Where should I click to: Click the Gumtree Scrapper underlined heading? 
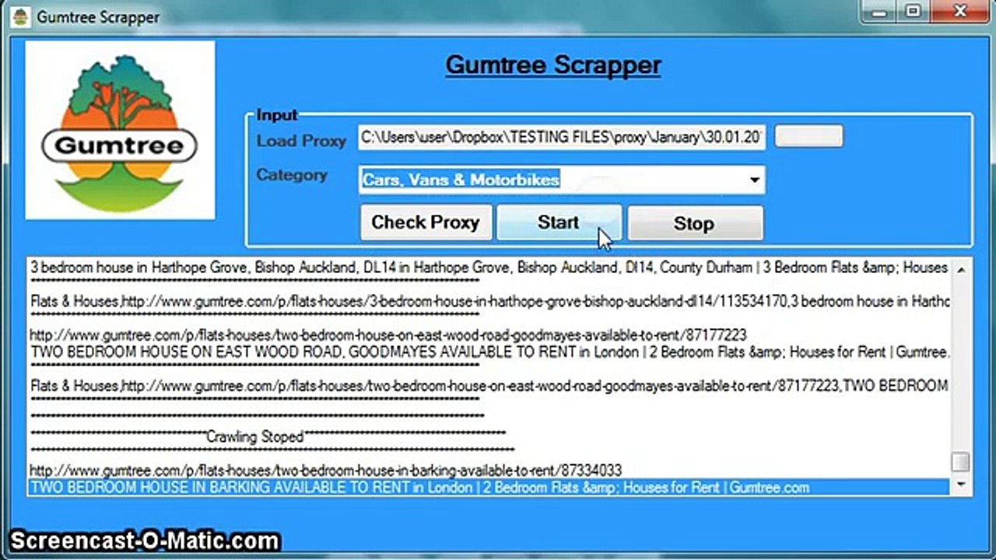coord(553,65)
